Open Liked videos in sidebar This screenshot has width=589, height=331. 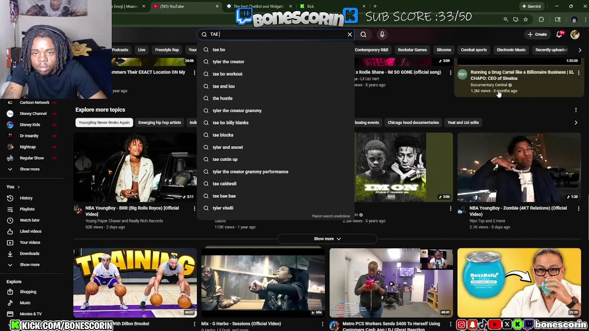click(x=30, y=231)
